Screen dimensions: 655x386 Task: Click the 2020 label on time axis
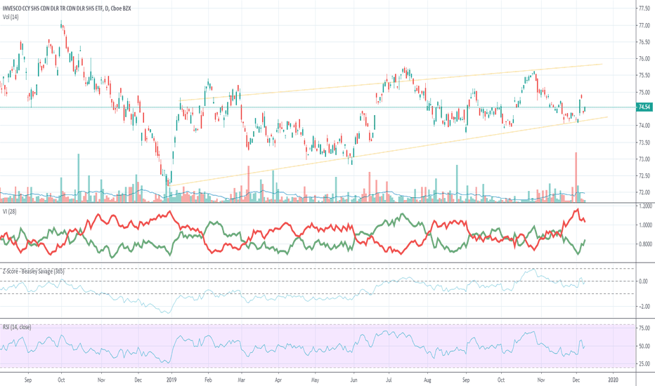point(613,380)
